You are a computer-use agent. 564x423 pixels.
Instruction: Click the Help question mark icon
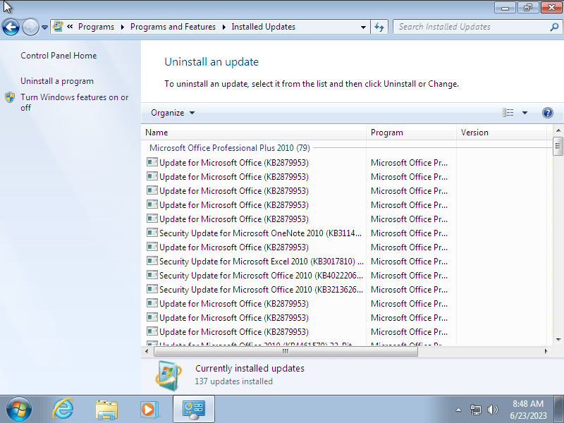point(548,113)
